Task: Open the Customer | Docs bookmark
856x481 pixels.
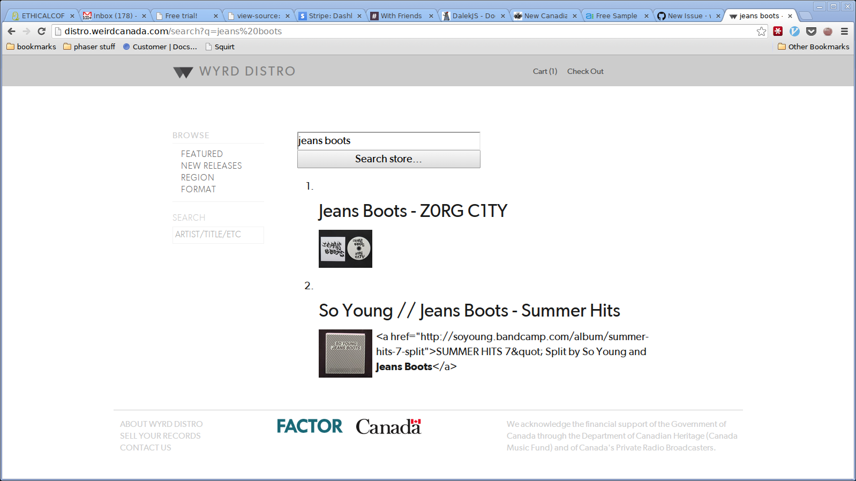Action: pos(160,47)
